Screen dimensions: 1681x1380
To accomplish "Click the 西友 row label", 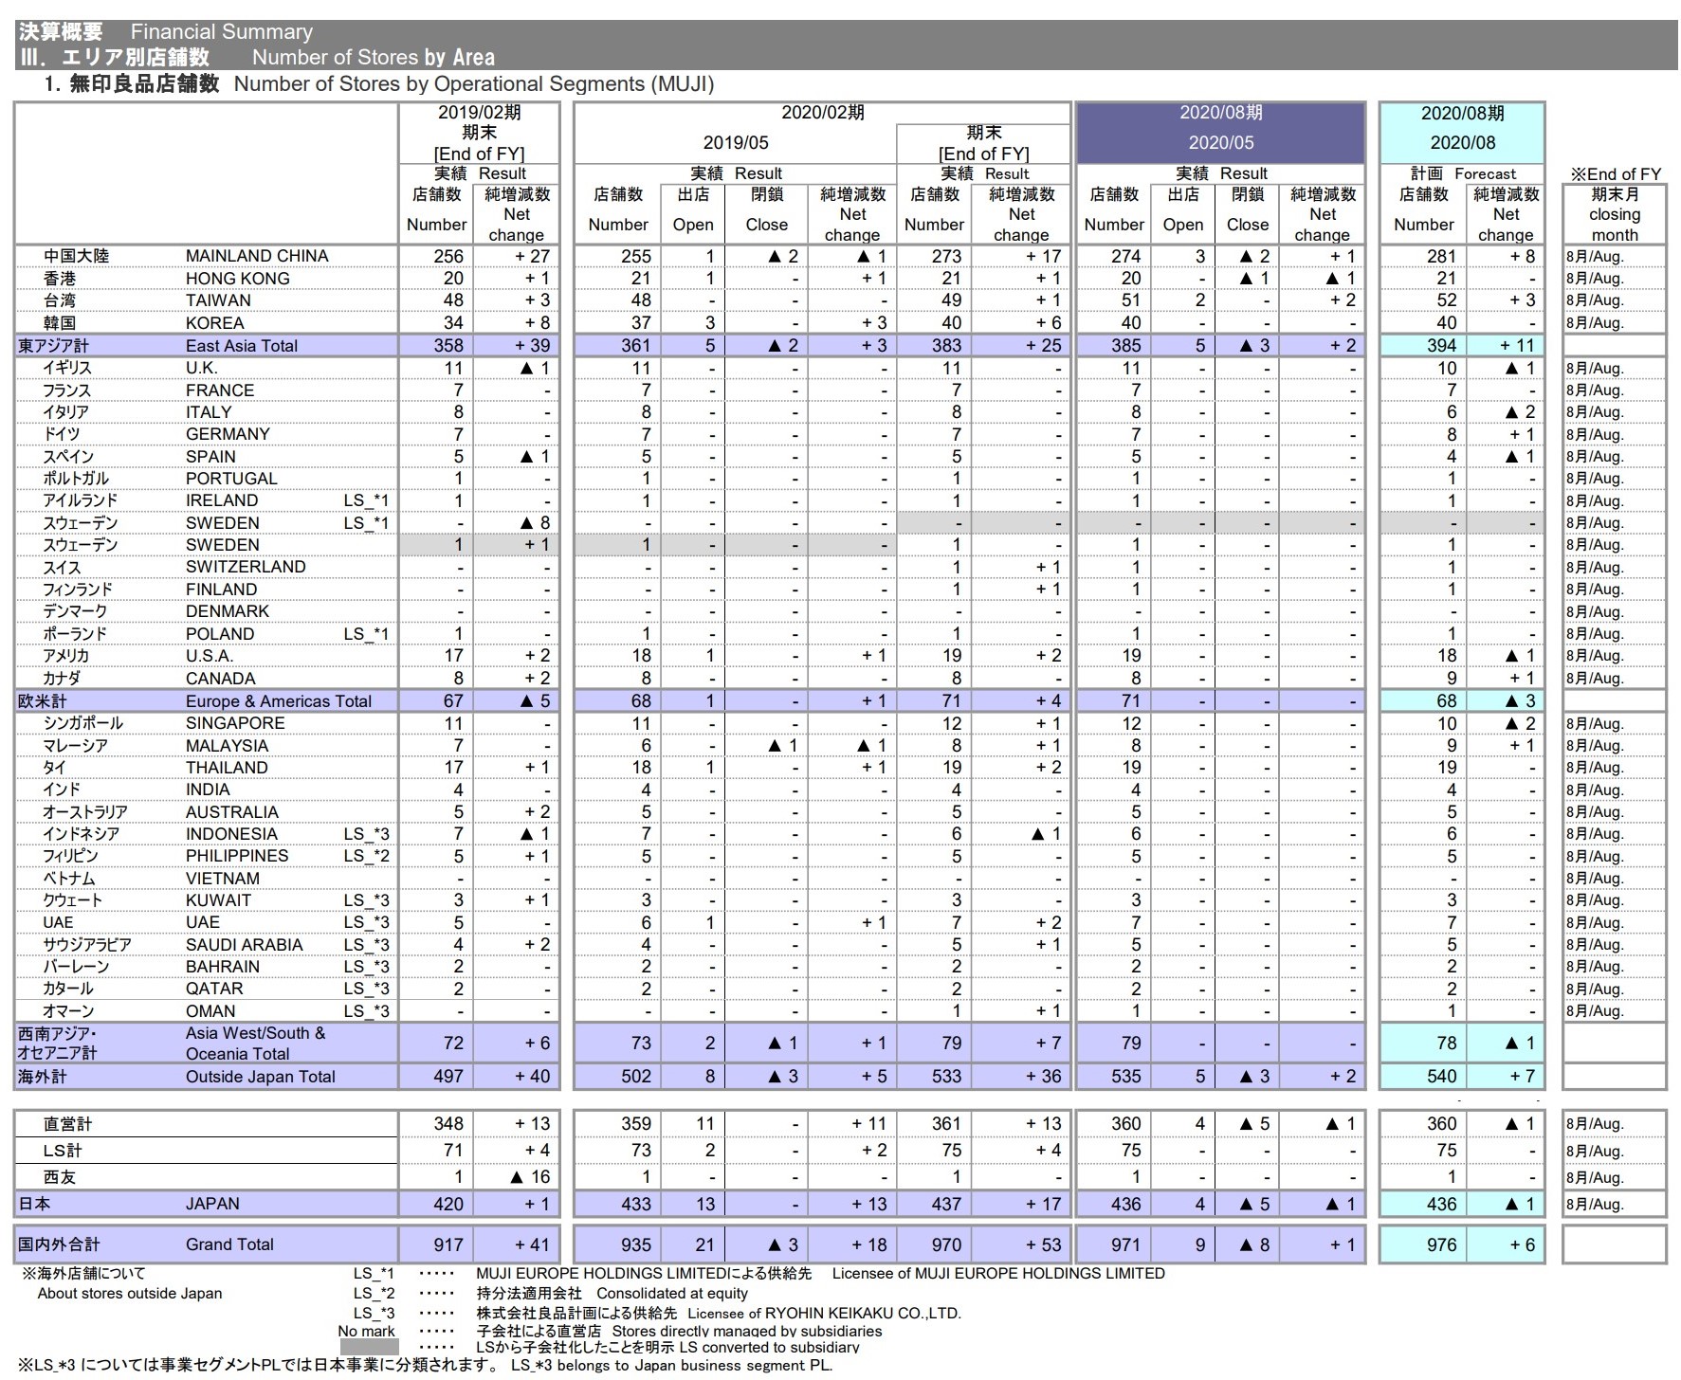I will click(60, 1177).
